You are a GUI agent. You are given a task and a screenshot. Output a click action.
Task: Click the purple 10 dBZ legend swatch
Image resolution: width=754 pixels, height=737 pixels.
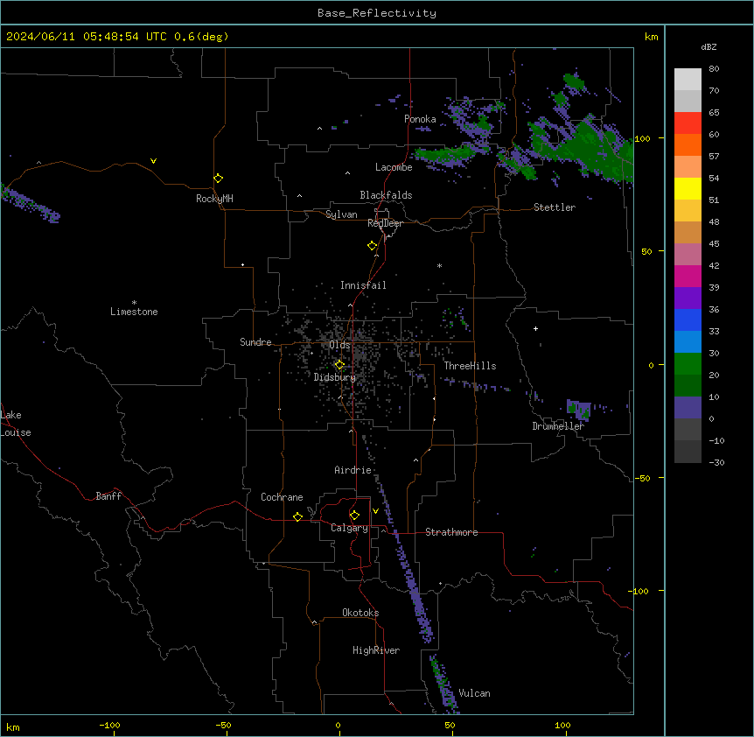click(688, 408)
